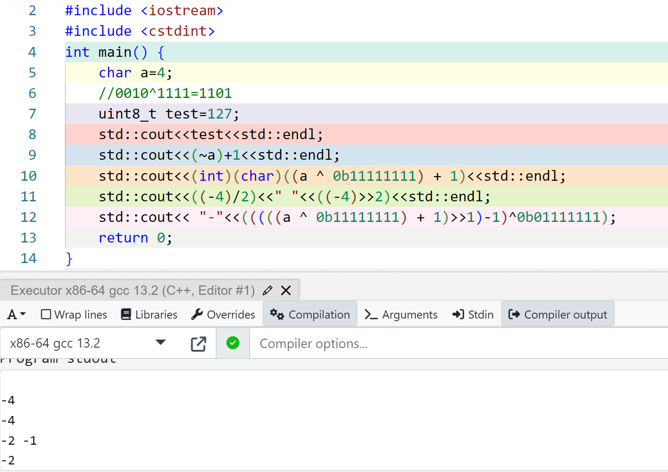Click line number 4 in the gutter
668x472 pixels.
pos(32,52)
